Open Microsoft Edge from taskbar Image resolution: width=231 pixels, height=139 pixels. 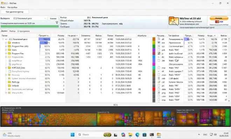137,134
